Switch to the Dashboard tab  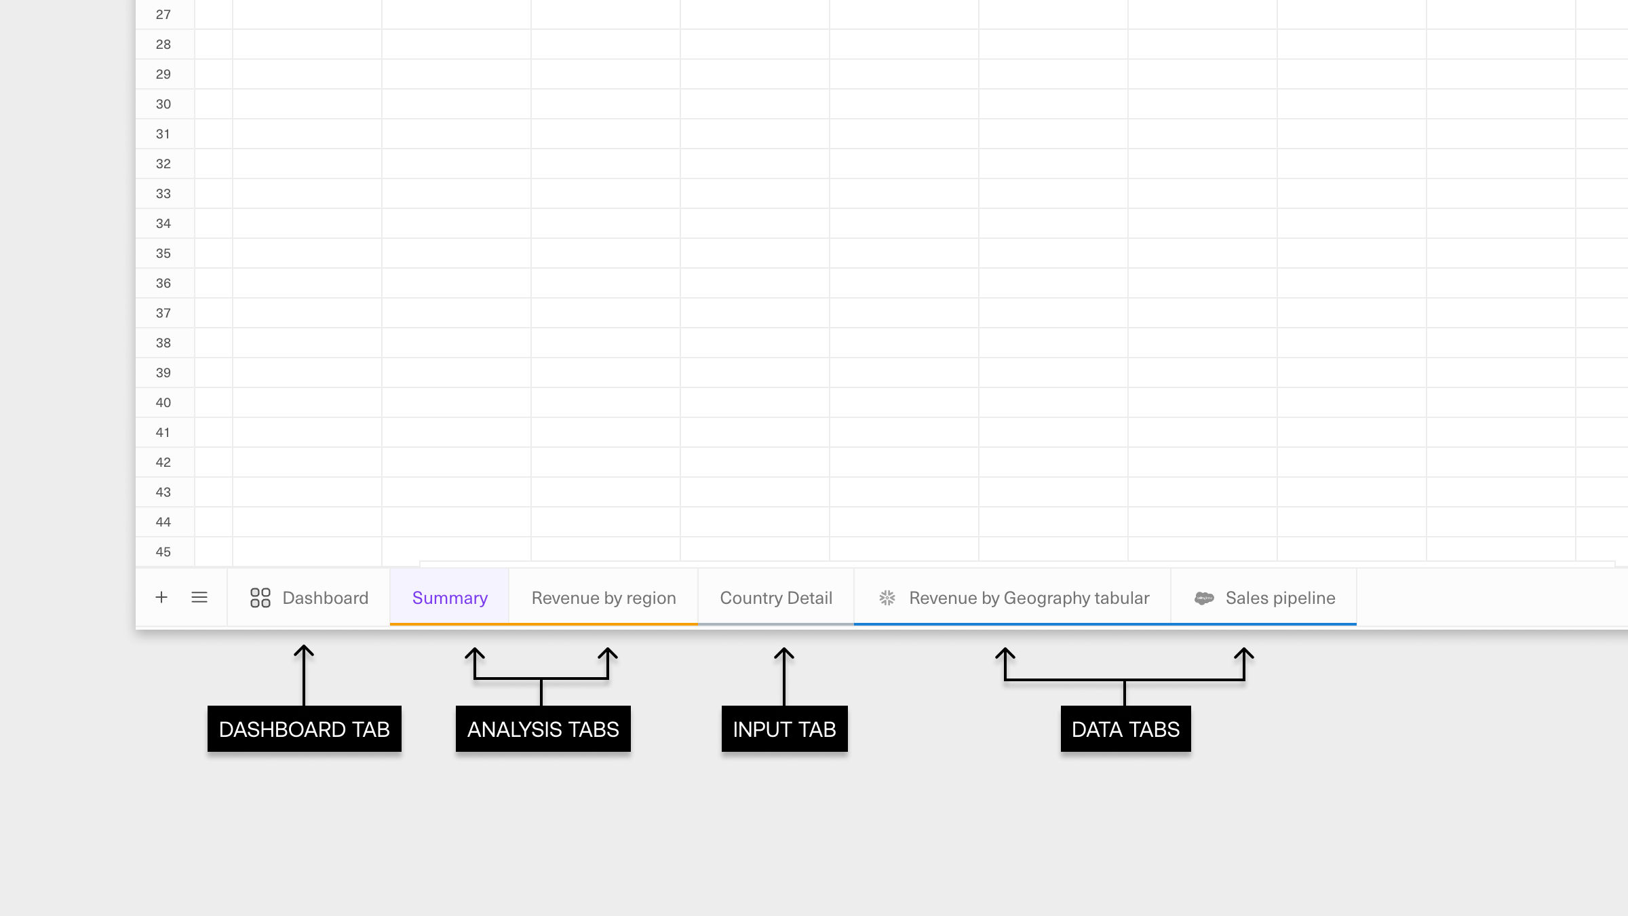pos(325,598)
